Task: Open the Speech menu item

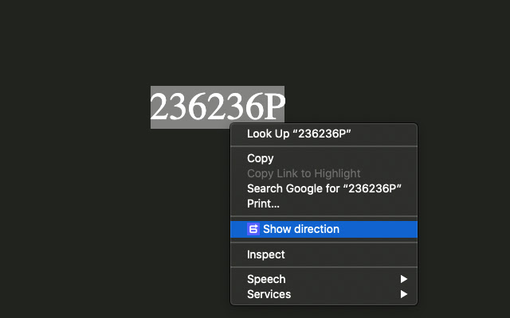Action: click(x=266, y=279)
